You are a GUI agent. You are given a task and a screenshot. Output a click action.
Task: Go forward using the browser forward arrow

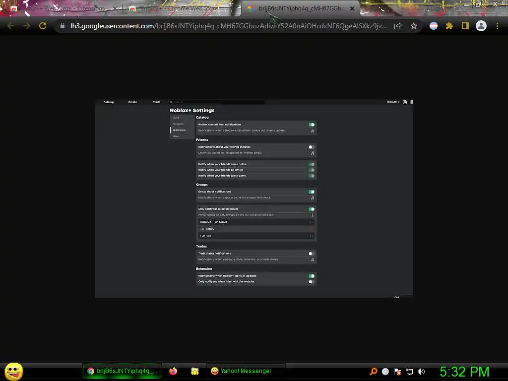27,26
